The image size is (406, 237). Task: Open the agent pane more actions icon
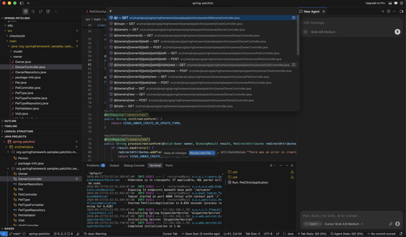394,11
